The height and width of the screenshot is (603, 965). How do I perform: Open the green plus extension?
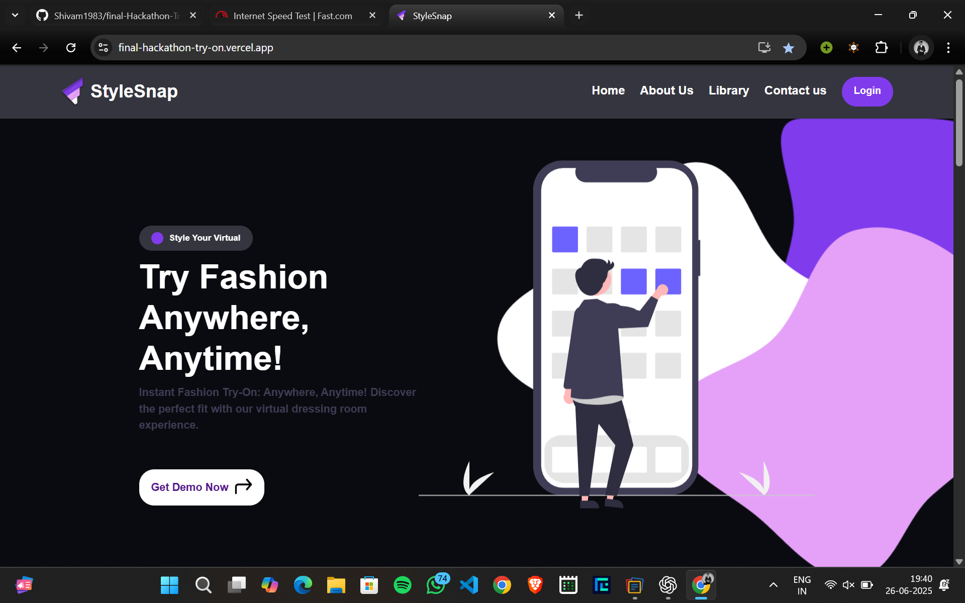pyautogui.click(x=826, y=48)
